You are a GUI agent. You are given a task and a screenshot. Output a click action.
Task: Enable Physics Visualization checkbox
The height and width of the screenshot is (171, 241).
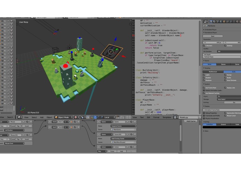(204, 118)
